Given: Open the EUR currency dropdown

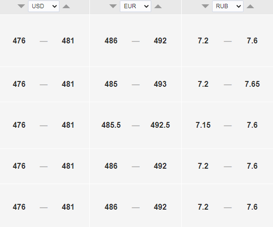Looking at the screenshot, I should coord(135,6).
